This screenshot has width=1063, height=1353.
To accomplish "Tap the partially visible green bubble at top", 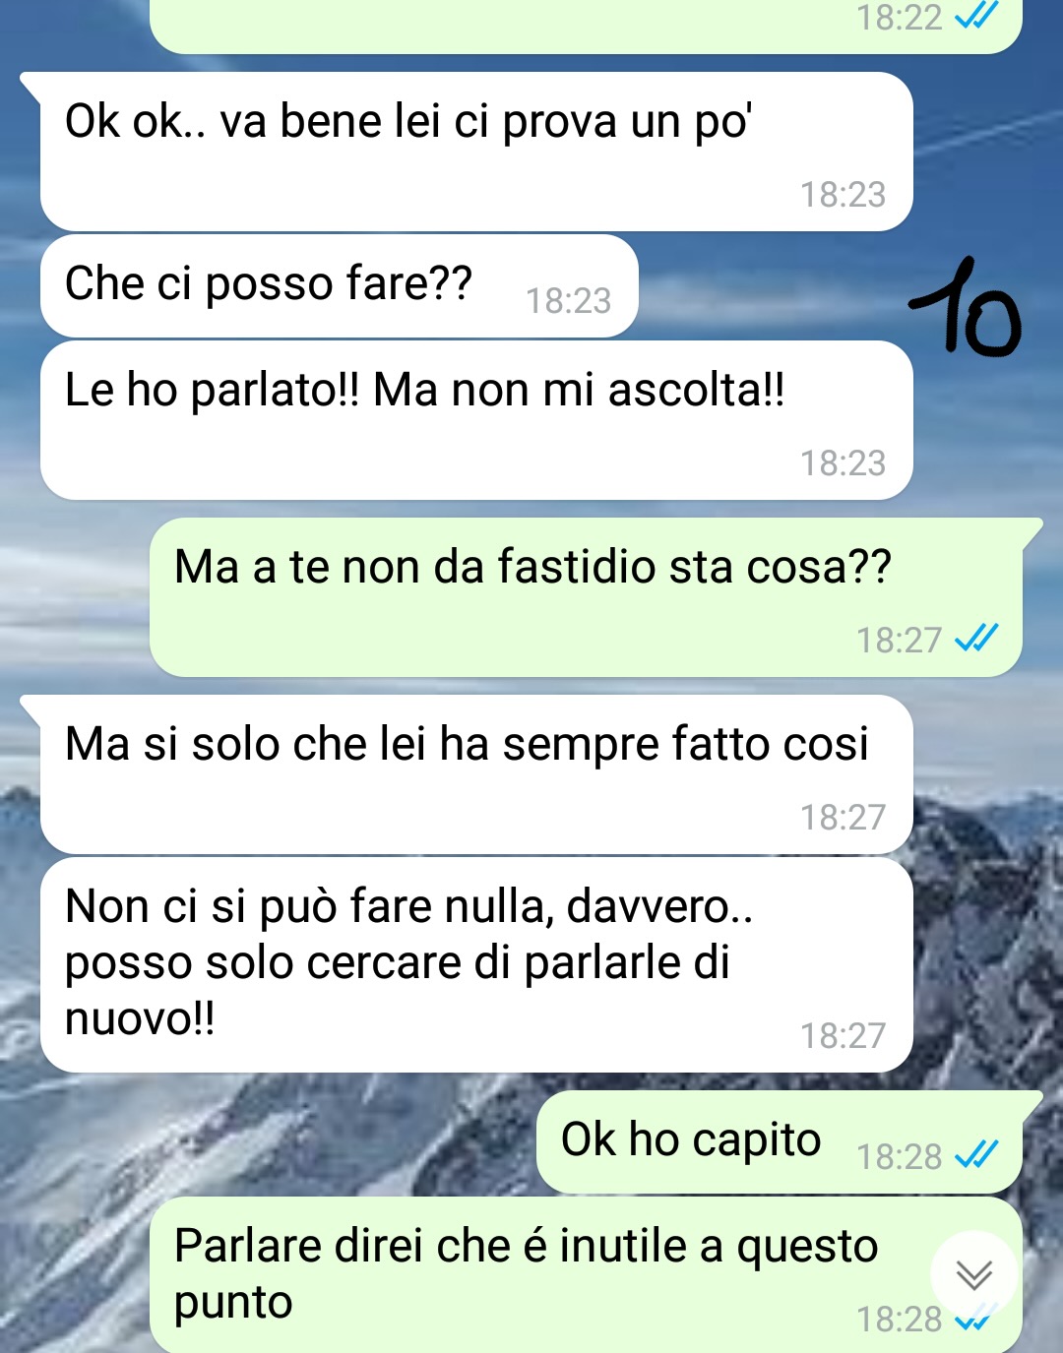I will [586, 27].
